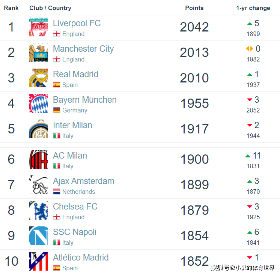Click the AC Milan club badge

point(39,159)
